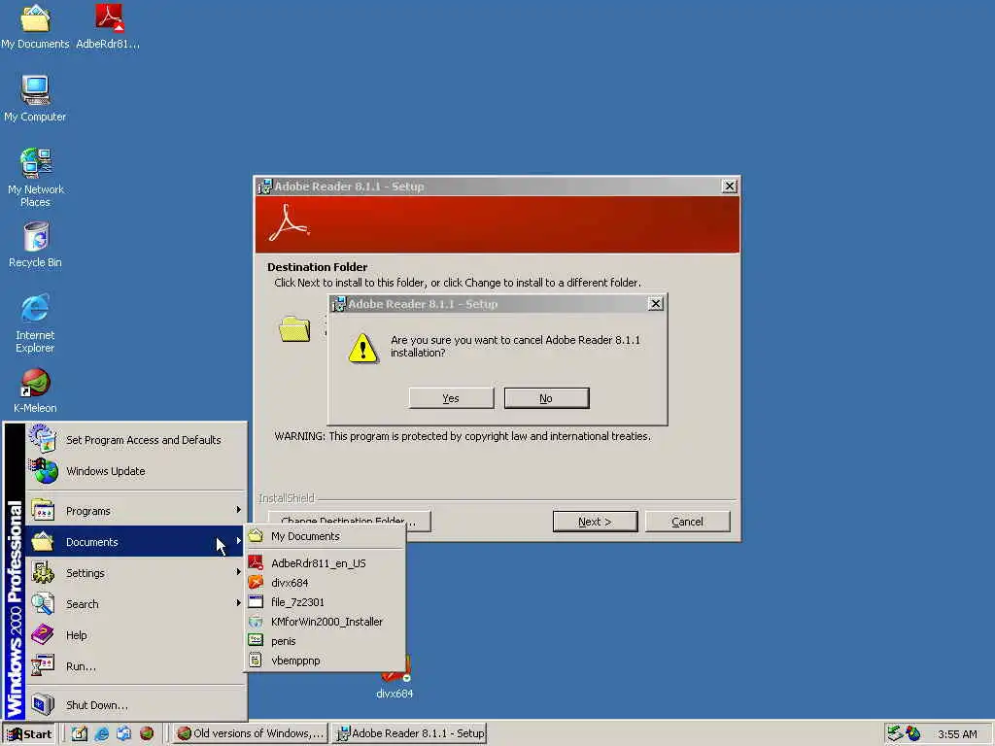Click the Start button

click(x=29, y=734)
